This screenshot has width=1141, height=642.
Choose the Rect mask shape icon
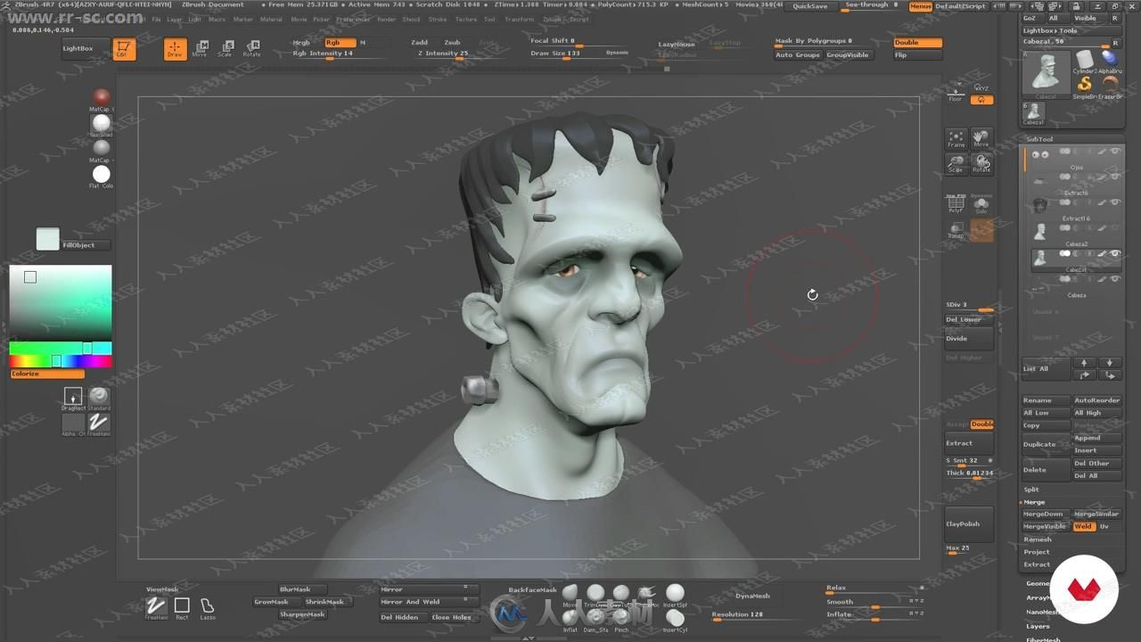coord(182,607)
